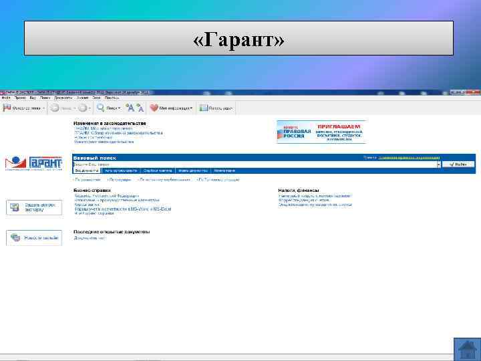481x361 pixels.
Task: Click the home icon on the slide corner
Action: pyautogui.click(x=467, y=350)
